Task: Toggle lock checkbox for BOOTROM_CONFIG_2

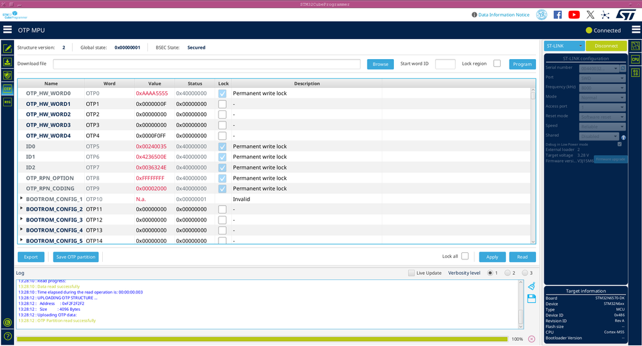Action: 222,209
